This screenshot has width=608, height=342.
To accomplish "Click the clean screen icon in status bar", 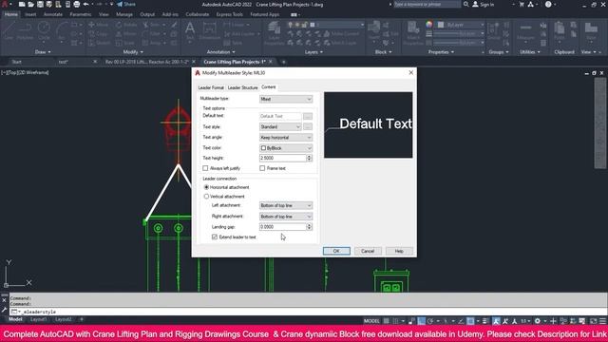I will [593, 321].
